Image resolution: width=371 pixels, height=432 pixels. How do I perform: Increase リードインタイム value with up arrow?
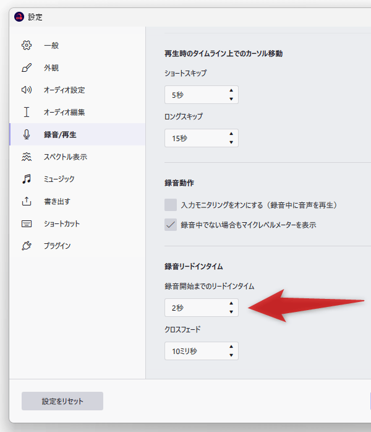231,303
